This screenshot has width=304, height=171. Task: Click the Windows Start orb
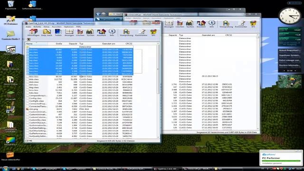5,169
